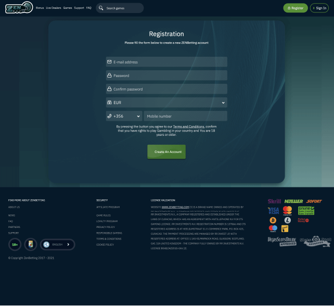The width and height of the screenshot is (334, 306).
Task: Click the 18+ age badge
Action: [15, 245]
